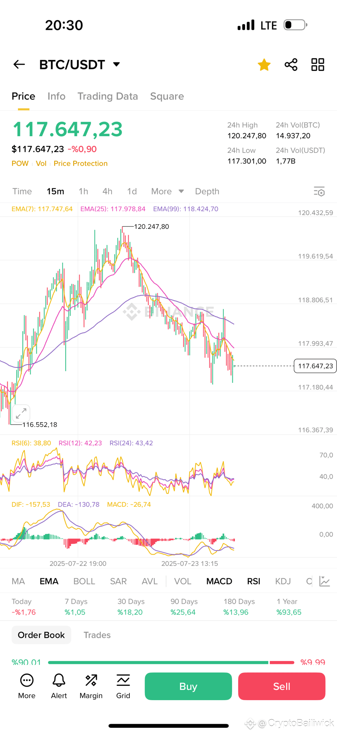Open the Square tab
The height and width of the screenshot is (734, 337).
pos(167,96)
